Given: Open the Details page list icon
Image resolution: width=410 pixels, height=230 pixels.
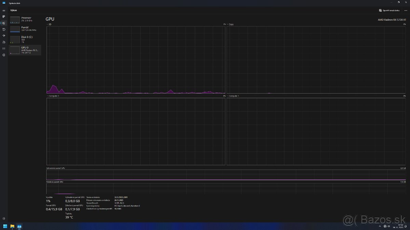Looking at the screenshot, I should (x=4, y=48).
